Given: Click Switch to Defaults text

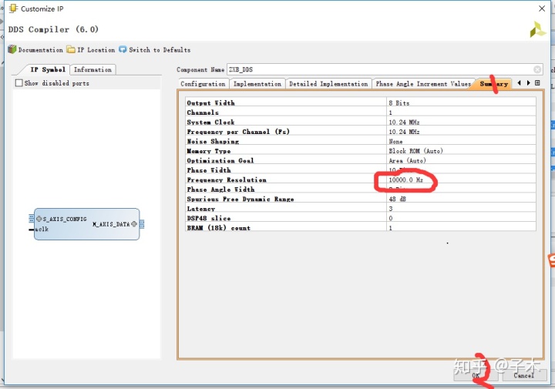Looking at the screenshot, I should 160,50.
